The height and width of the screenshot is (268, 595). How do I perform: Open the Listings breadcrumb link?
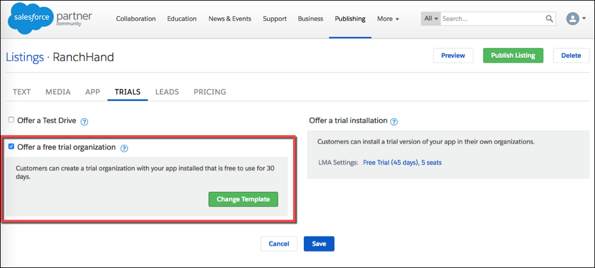coord(24,57)
